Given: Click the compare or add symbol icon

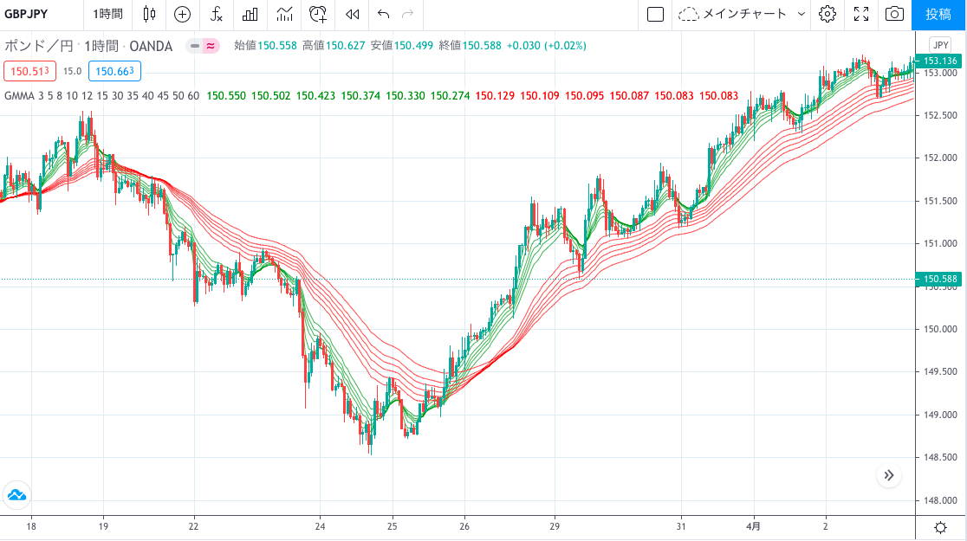Looking at the screenshot, I should (x=182, y=14).
